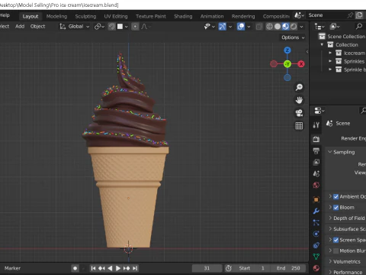
Task: Enable the Motion Blur checkbox
Action: coord(335,251)
